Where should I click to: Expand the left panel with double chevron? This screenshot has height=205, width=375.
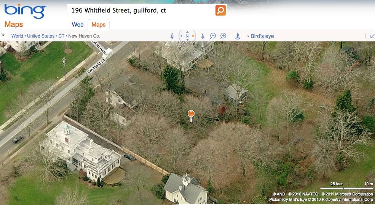3,35
